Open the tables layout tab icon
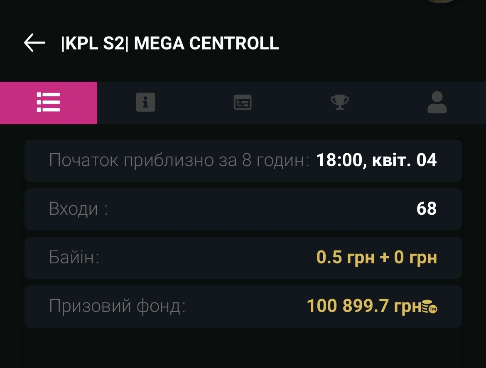This screenshot has width=486, height=368. (243, 102)
